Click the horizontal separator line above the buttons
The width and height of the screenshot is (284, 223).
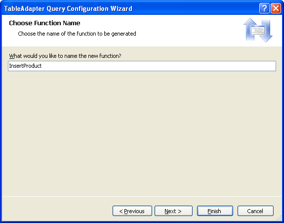click(x=142, y=196)
